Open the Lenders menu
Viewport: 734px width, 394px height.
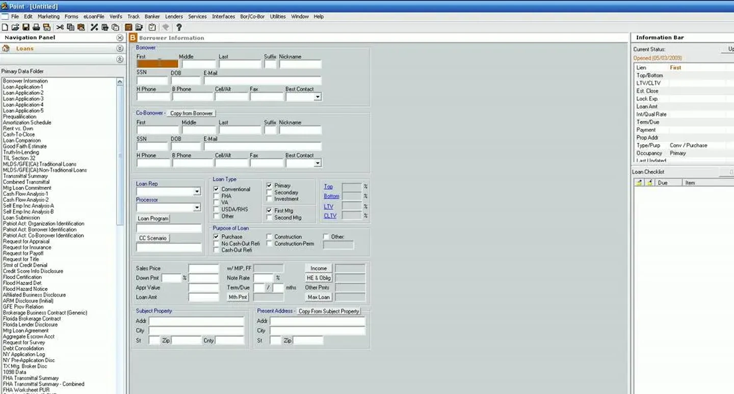coord(174,16)
